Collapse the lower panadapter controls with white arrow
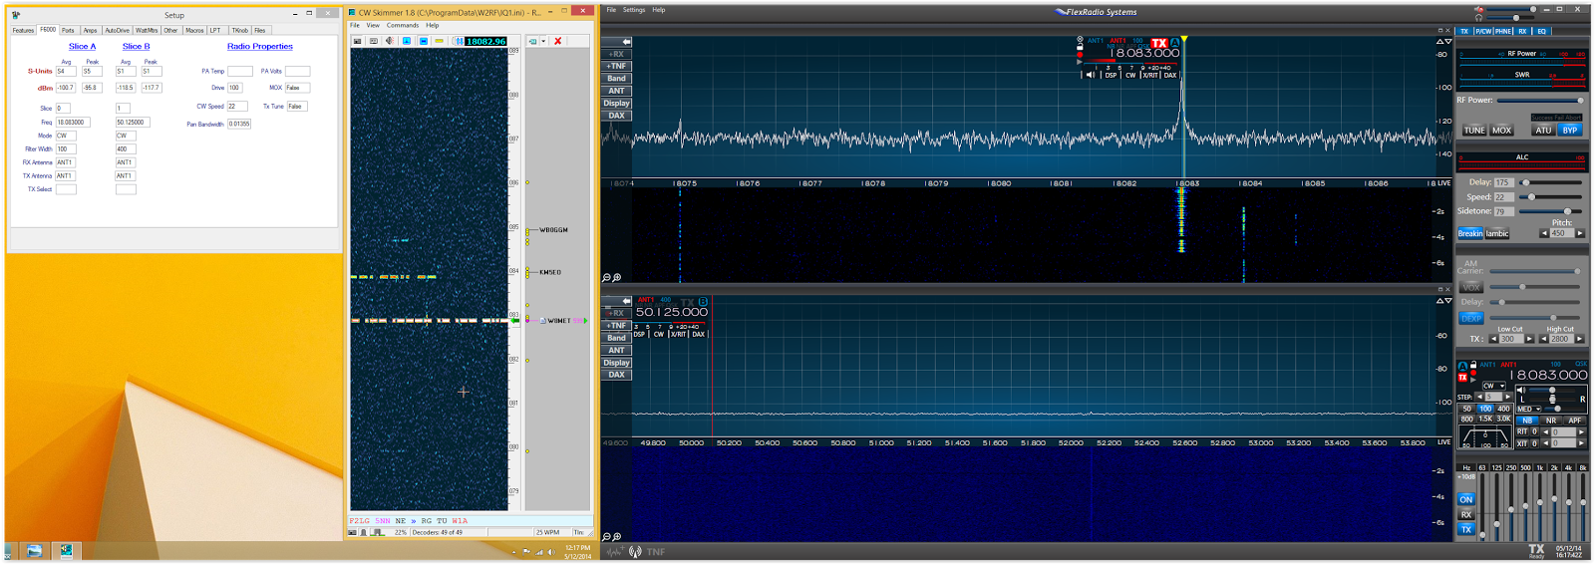Viewport: 1595px width, 564px height. tap(625, 301)
